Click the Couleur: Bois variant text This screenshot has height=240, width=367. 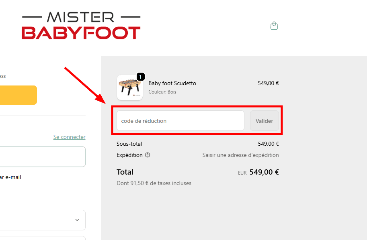point(162,92)
